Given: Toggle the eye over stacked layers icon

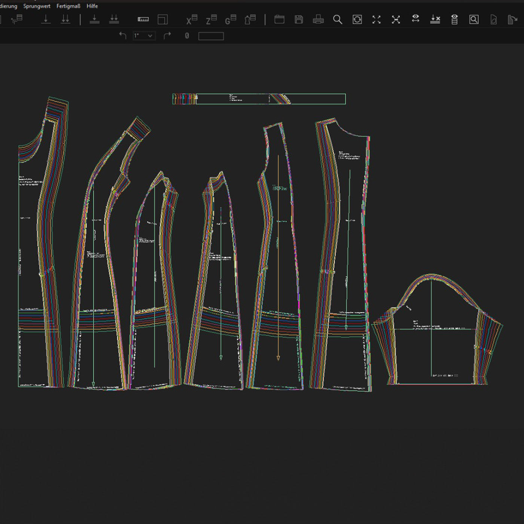Looking at the screenshot, I should pyautogui.click(x=454, y=19).
